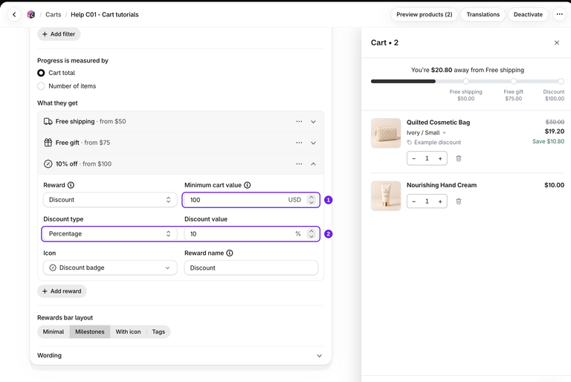Increase Quilted Cosmetic Bag quantity
The height and width of the screenshot is (382, 571).
[x=440, y=158]
